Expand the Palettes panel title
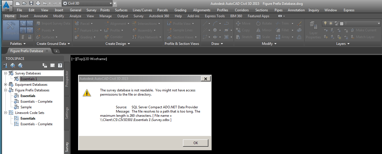Image resolution: width=382 pixels, height=154 pixels. click(x=18, y=44)
